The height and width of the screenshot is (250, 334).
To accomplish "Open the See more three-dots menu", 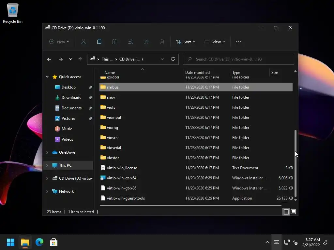I will click(x=238, y=42).
